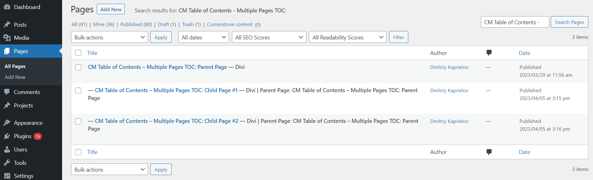Click Add New in the Pages submenu
The image size is (593, 180).
[x=15, y=77]
